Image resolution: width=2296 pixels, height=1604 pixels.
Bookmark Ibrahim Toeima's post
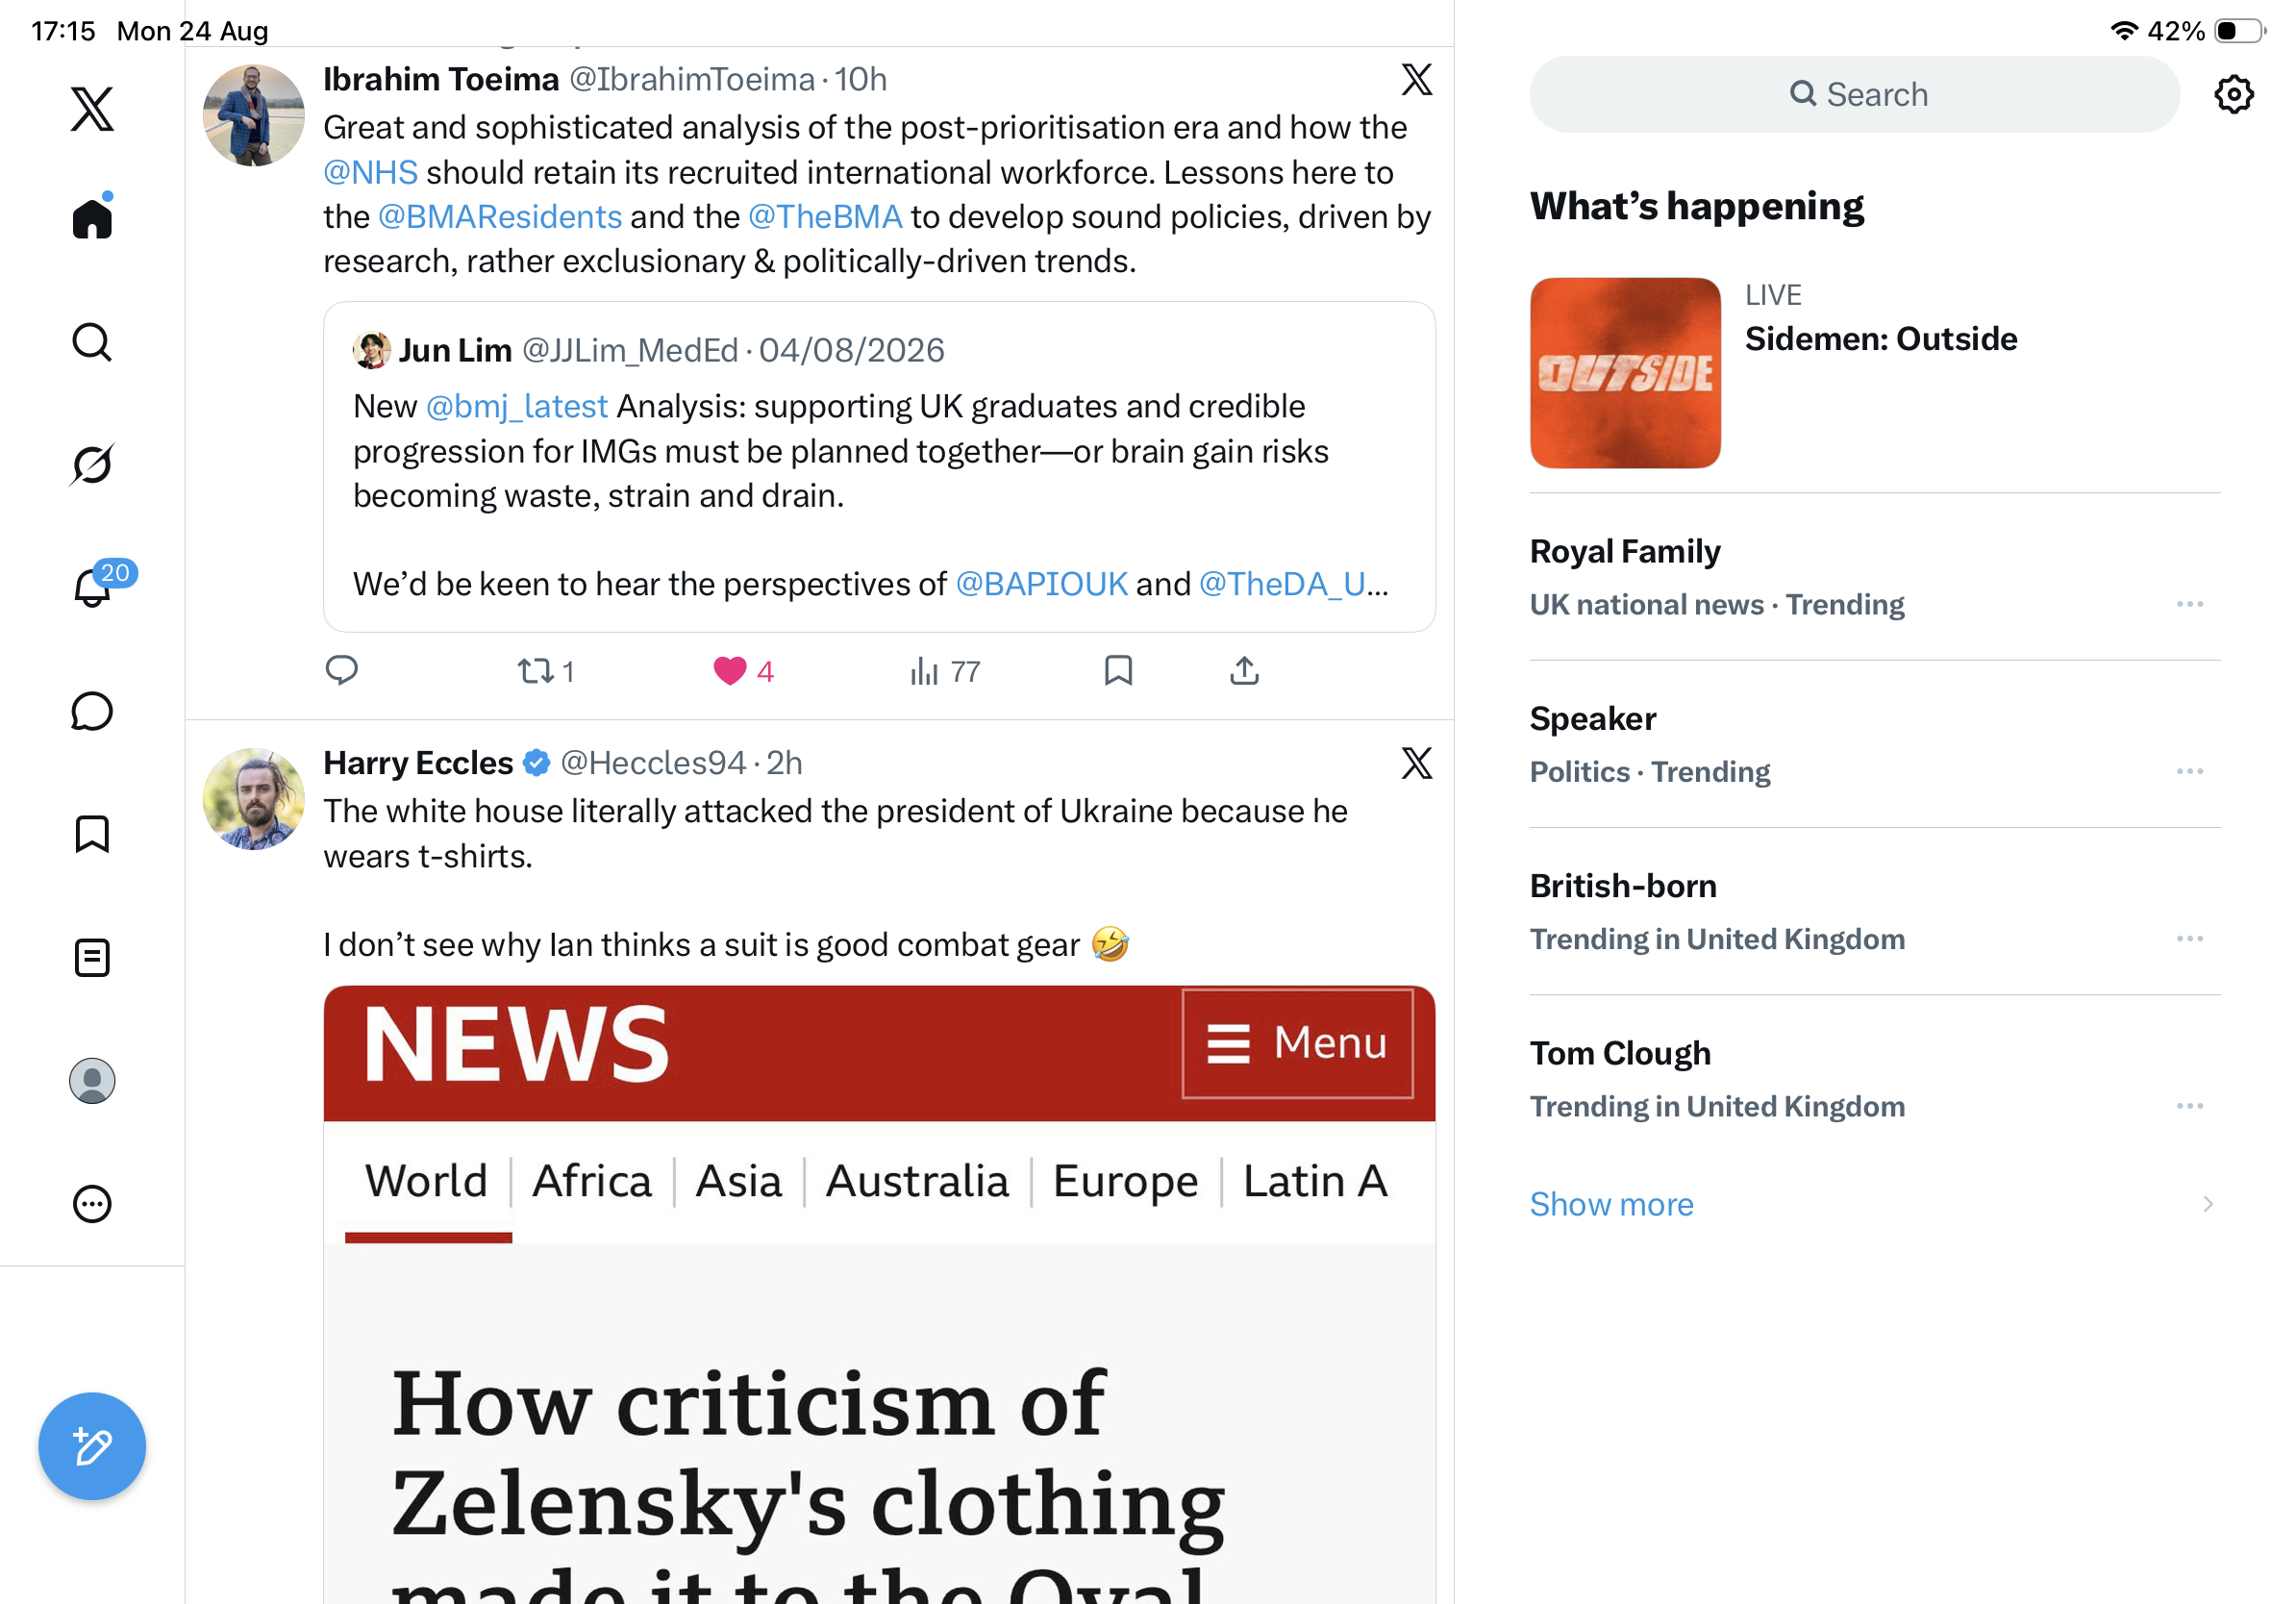coord(1118,671)
